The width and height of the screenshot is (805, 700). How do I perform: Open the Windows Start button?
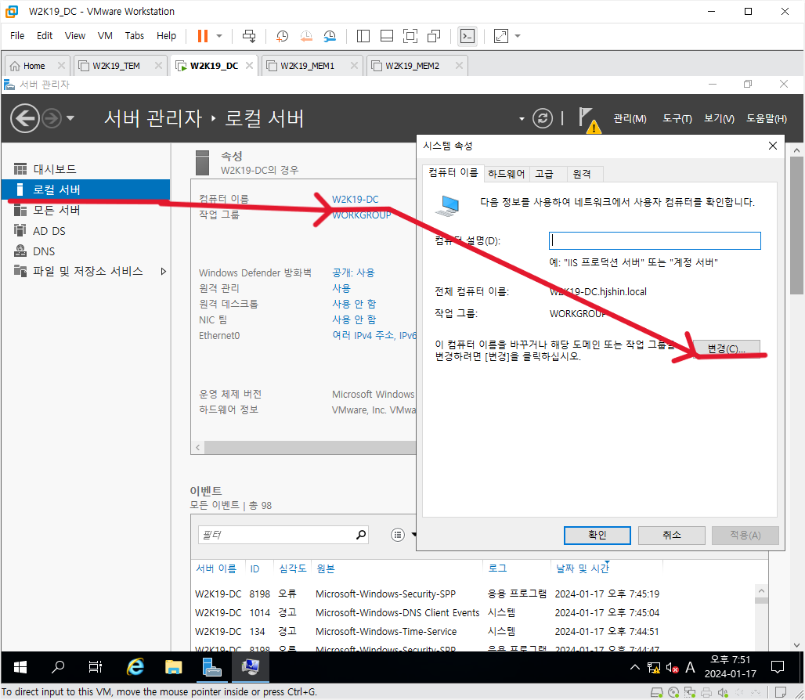pos(20,667)
